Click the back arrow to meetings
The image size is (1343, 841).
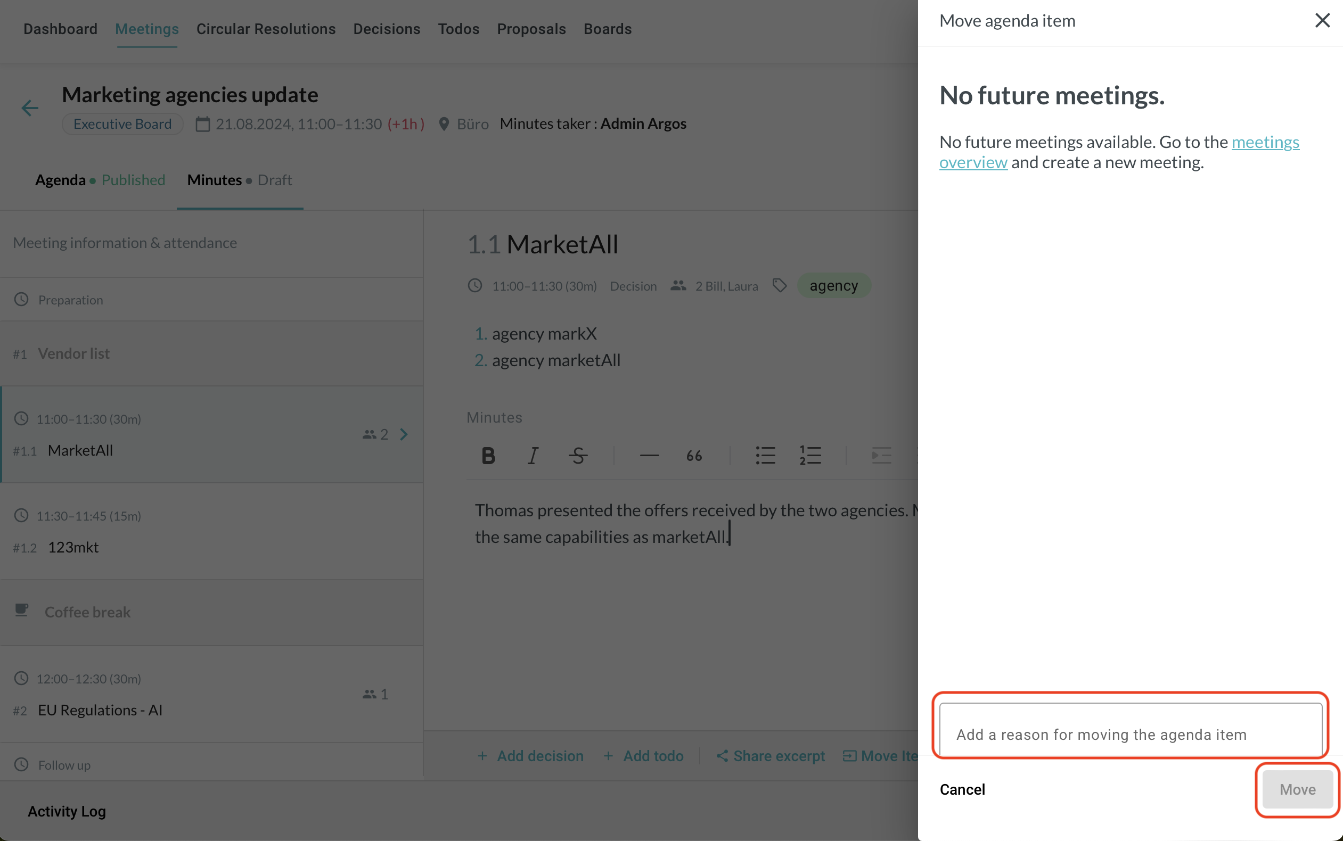pyautogui.click(x=30, y=108)
